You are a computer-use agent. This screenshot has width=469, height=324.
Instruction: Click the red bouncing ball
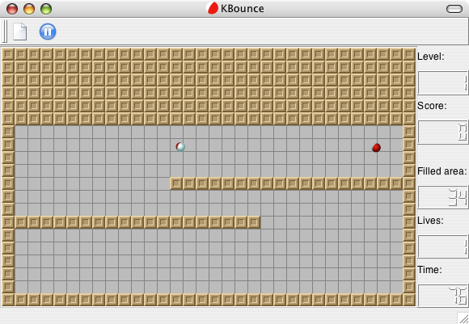pos(376,147)
